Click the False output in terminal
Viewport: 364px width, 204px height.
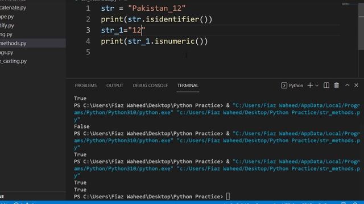click(82, 126)
